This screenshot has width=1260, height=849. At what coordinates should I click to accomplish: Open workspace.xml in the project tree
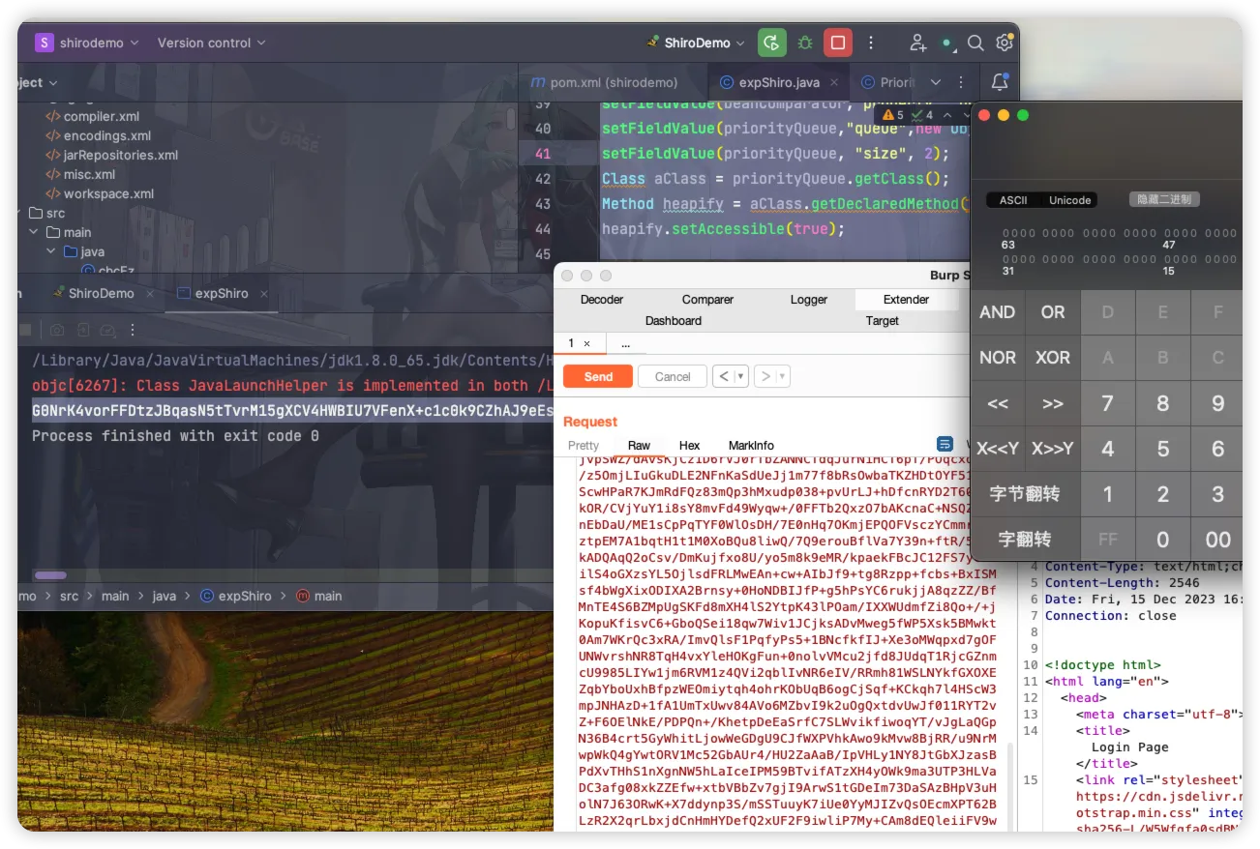(108, 193)
